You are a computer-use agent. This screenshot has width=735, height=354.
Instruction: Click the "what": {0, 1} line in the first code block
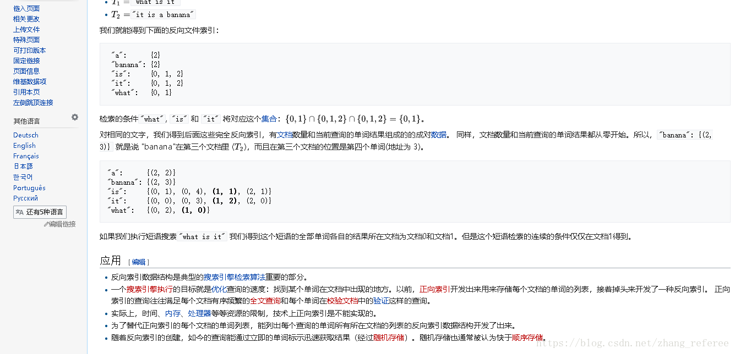(141, 92)
